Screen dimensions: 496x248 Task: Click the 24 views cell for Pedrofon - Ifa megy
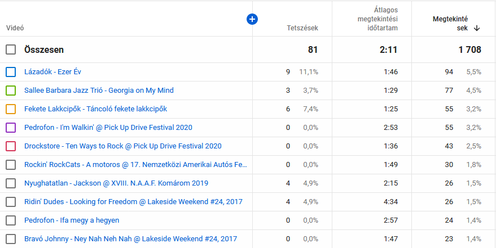(449, 220)
